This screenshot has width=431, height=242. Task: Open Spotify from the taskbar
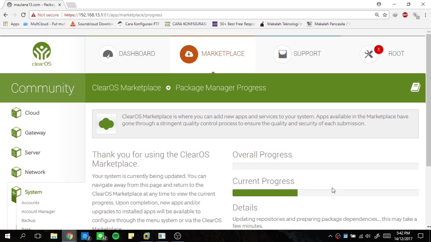tap(115, 236)
